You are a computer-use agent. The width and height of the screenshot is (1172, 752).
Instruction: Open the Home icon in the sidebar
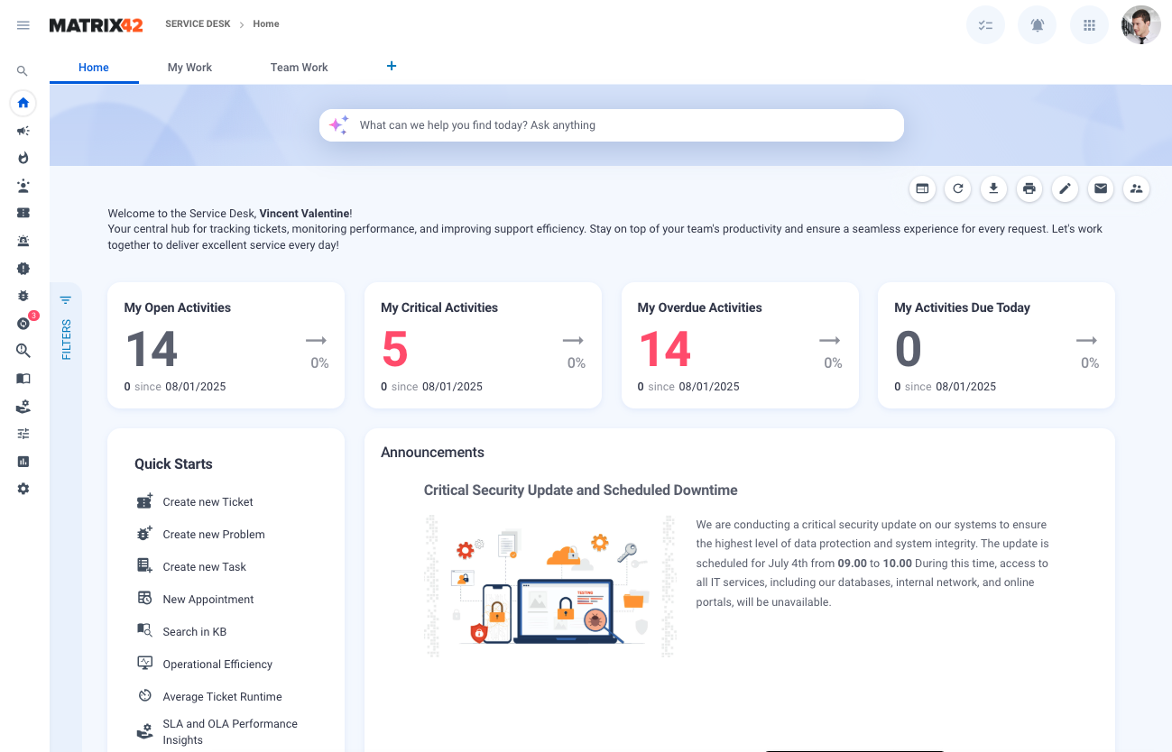coord(23,103)
